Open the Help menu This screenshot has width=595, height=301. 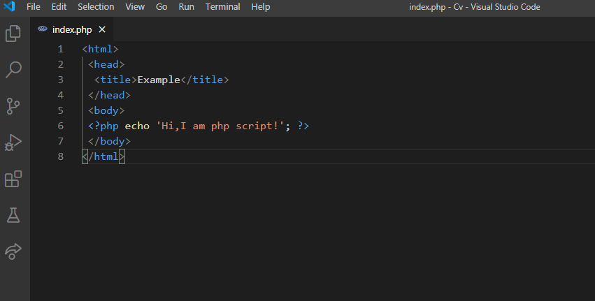[260, 7]
